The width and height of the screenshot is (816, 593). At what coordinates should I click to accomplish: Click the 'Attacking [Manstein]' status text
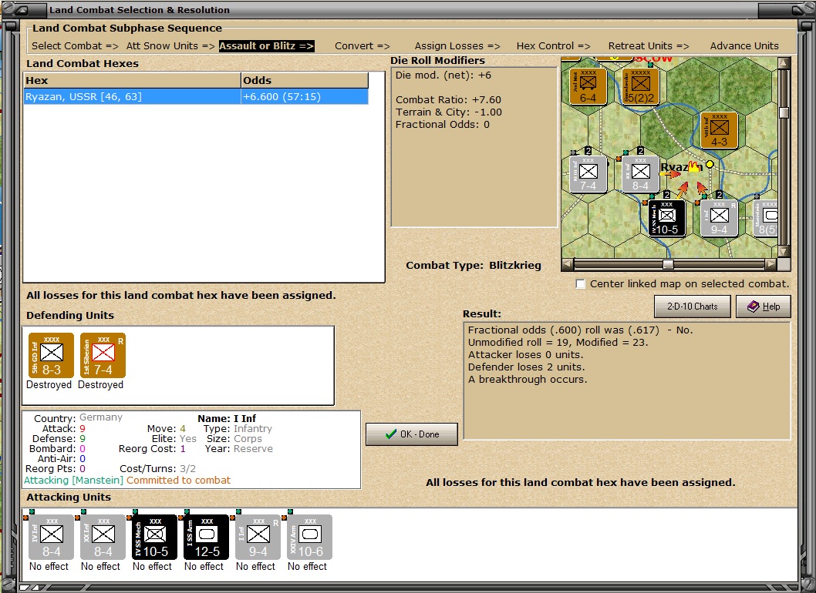74,481
